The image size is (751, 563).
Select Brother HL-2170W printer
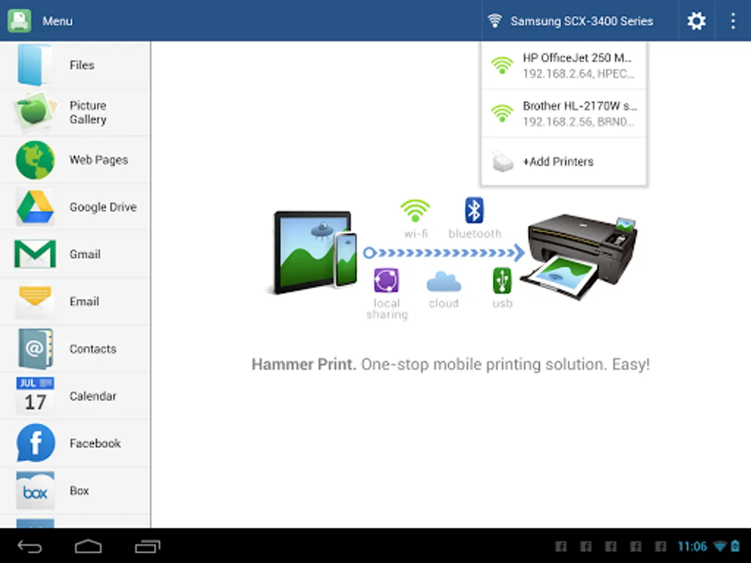(x=564, y=114)
